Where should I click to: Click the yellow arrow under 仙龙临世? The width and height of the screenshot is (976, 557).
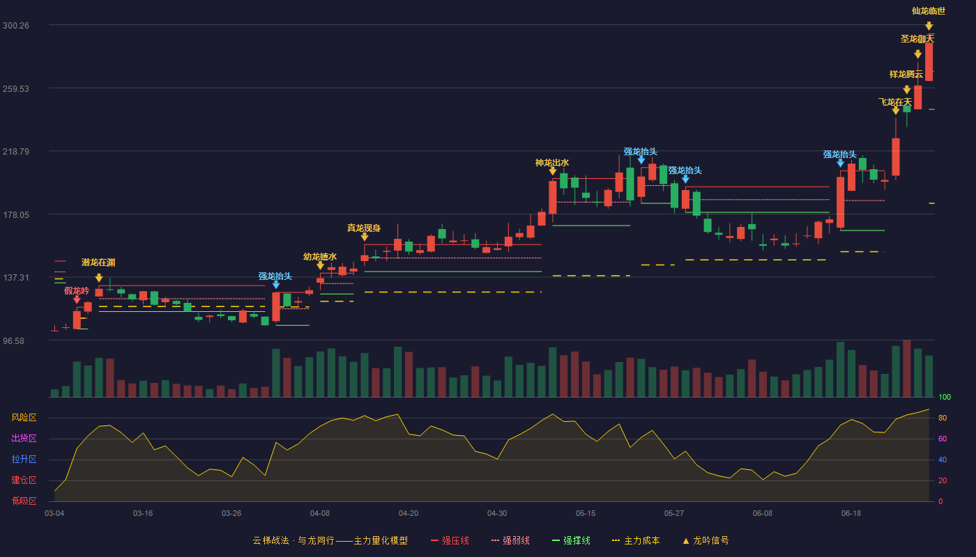click(929, 26)
